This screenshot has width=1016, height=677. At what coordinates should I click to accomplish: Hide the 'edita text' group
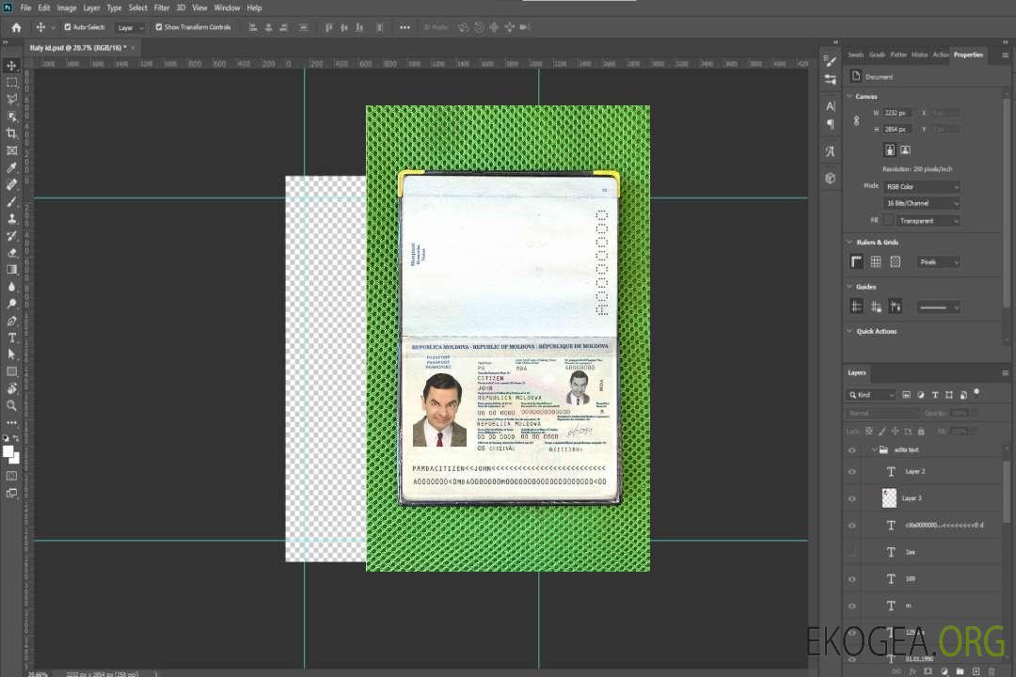click(x=852, y=450)
